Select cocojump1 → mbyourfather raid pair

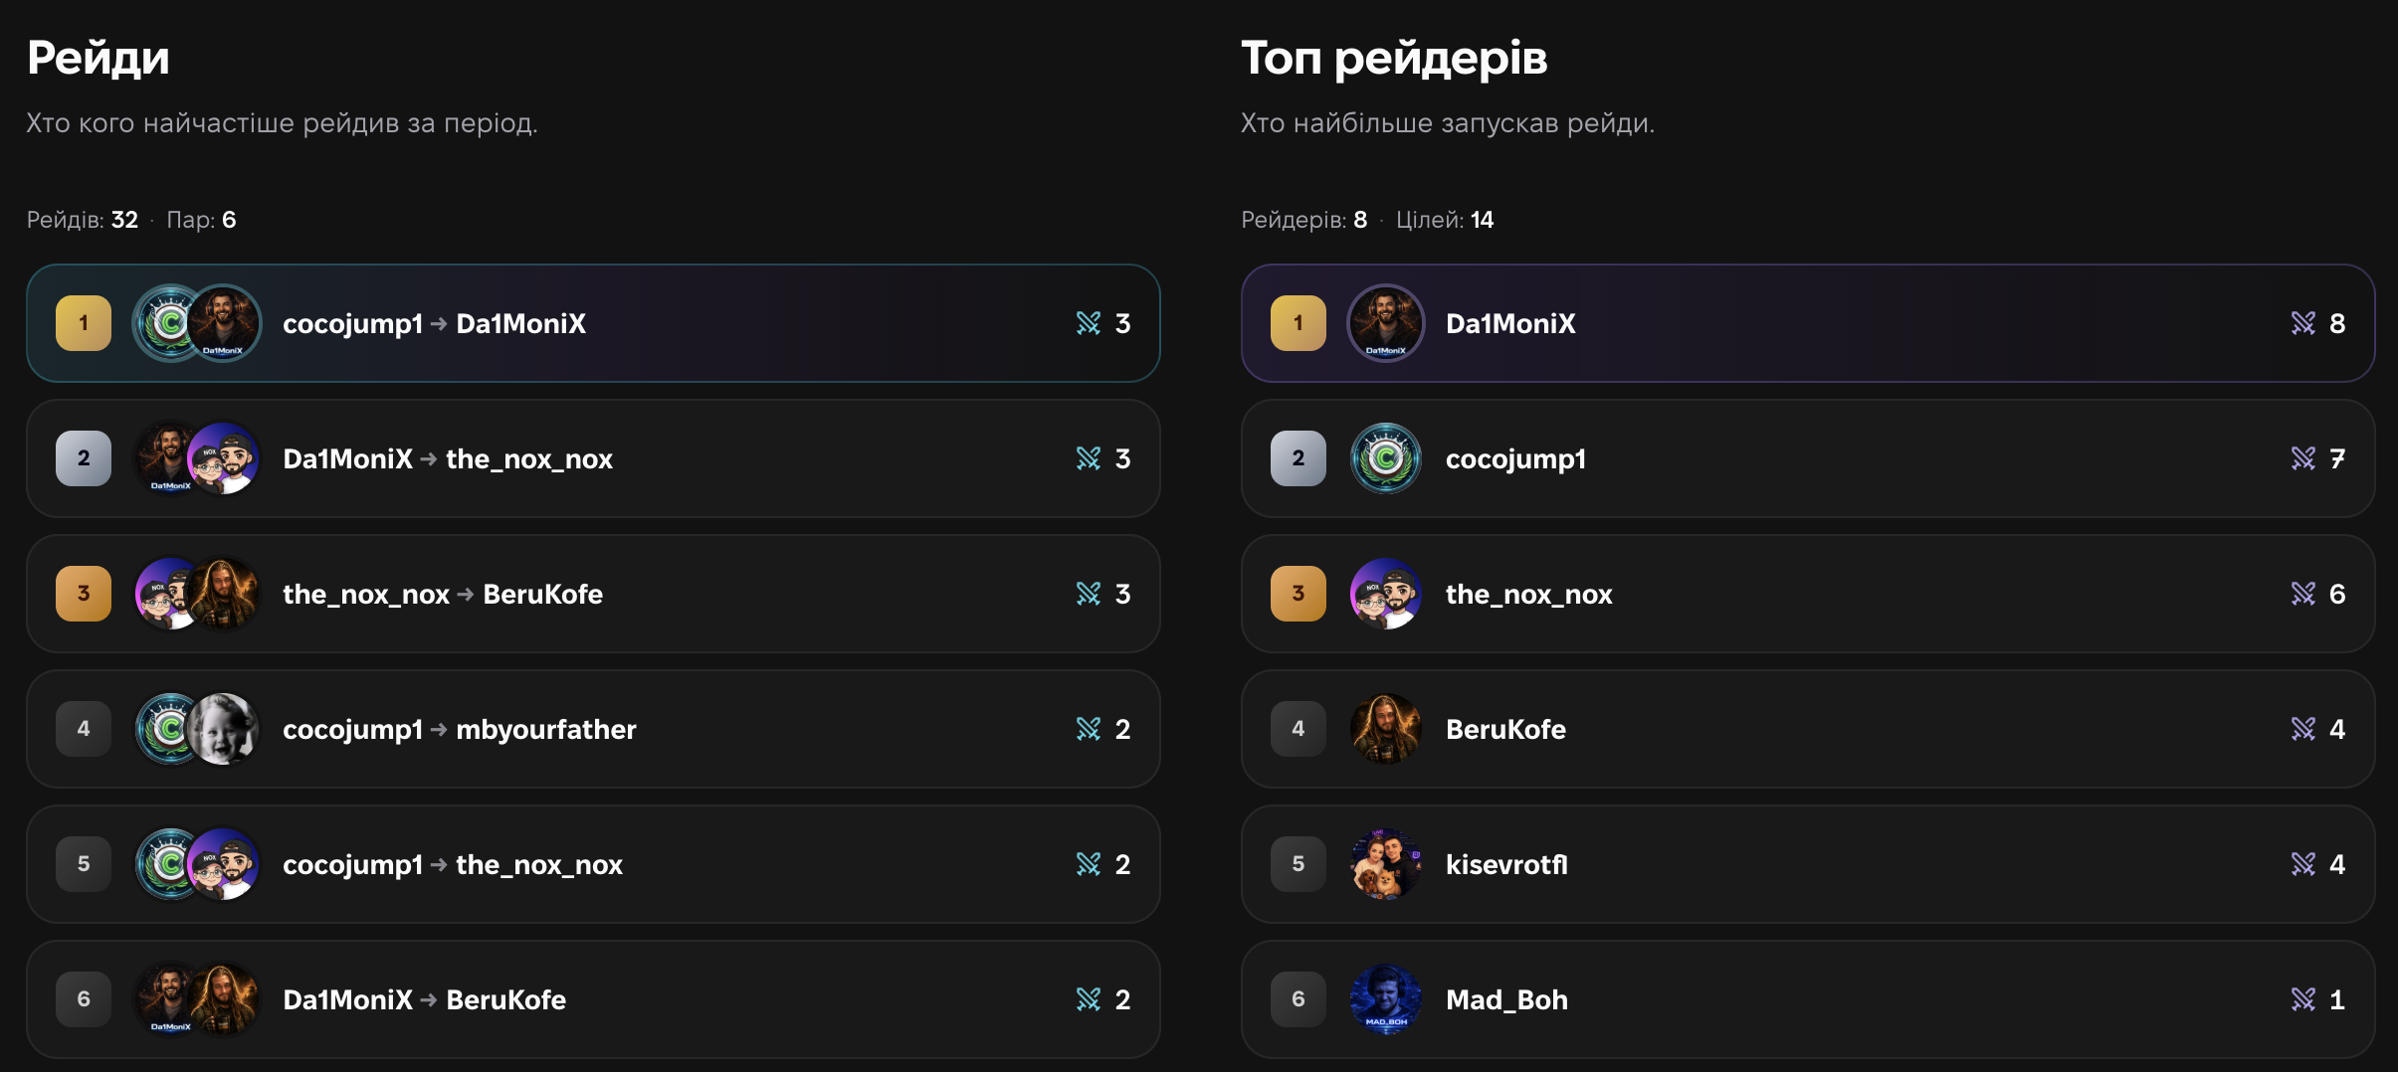pyautogui.click(x=593, y=729)
